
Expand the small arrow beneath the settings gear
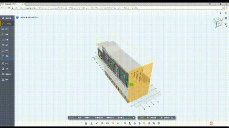pos(226,26)
